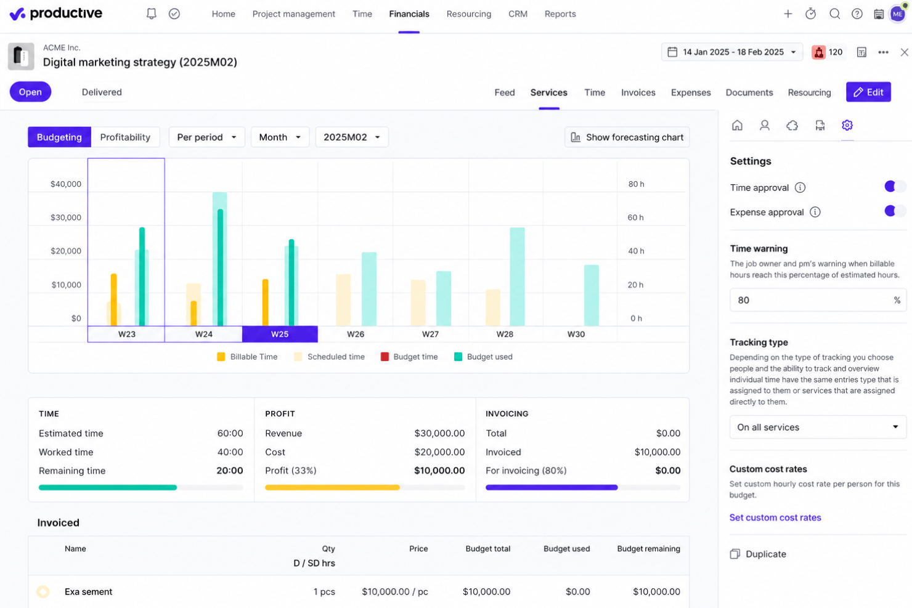Toggle Budget time legend item
912x608 pixels.
pyautogui.click(x=409, y=357)
